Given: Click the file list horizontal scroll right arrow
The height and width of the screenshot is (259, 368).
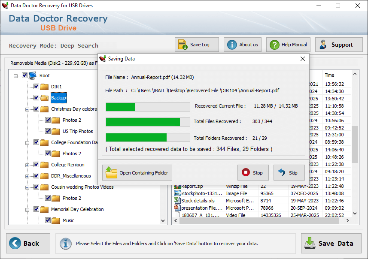Looking at the screenshot, I should tap(347, 220).
